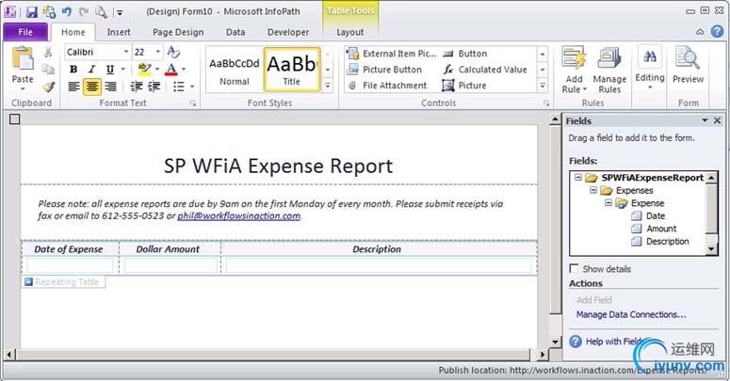Viewport: 730px width, 381px height.
Task: Apply the red font color swatch
Action: (x=171, y=70)
